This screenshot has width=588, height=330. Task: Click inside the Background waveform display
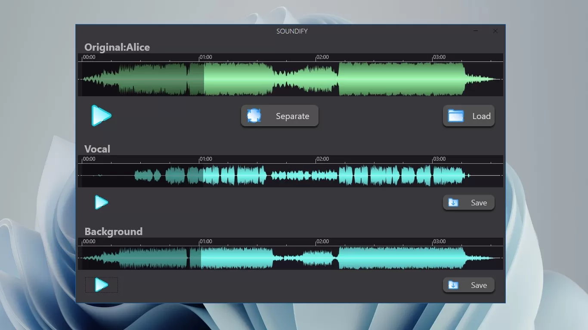click(291, 257)
